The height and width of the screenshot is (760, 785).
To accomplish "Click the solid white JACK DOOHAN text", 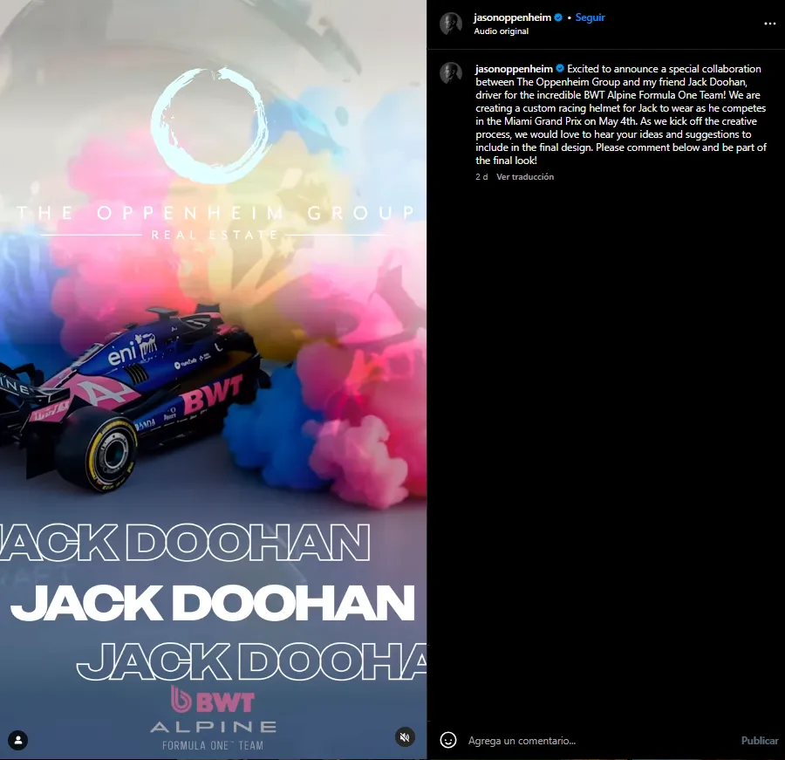I will (212, 602).
